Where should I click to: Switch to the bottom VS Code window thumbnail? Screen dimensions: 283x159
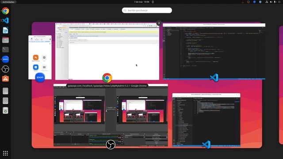pos(207,120)
